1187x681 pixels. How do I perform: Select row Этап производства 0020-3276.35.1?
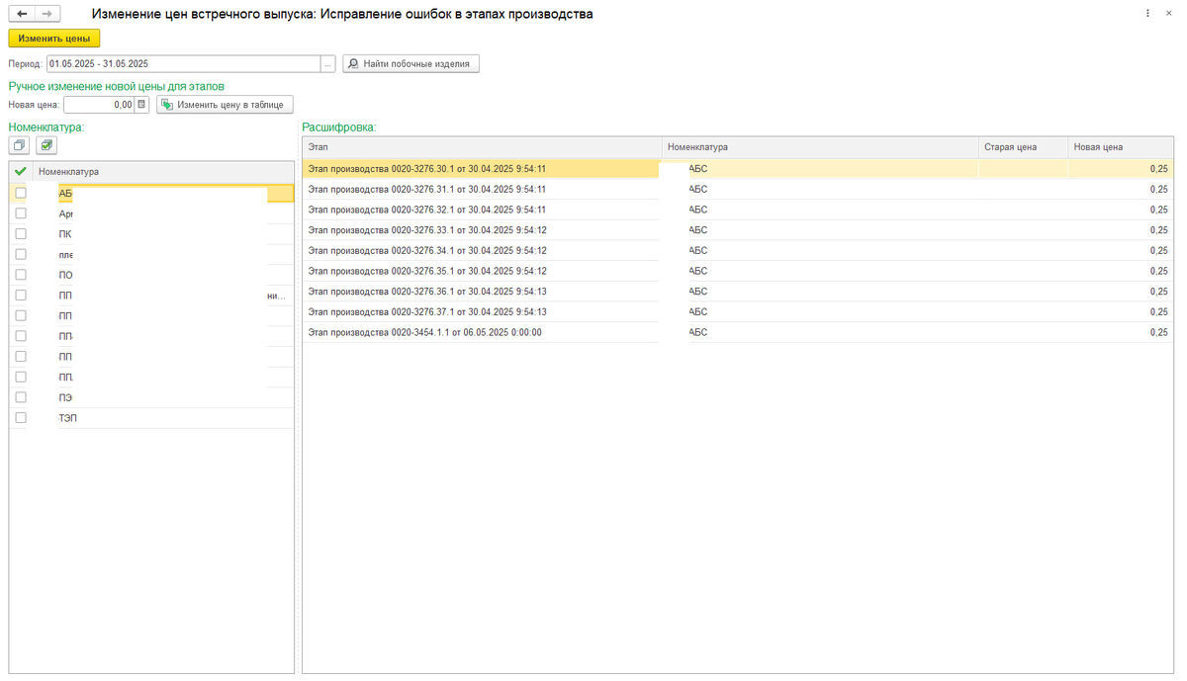click(738, 271)
